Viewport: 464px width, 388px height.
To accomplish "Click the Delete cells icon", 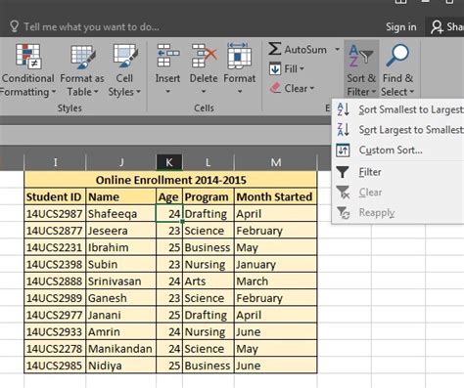I will (204, 56).
